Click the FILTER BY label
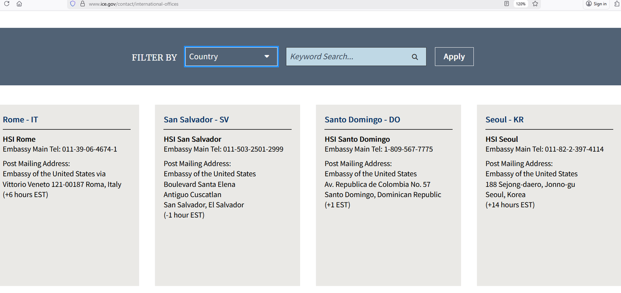The width and height of the screenshot is (621, 293). coord(154,57)
